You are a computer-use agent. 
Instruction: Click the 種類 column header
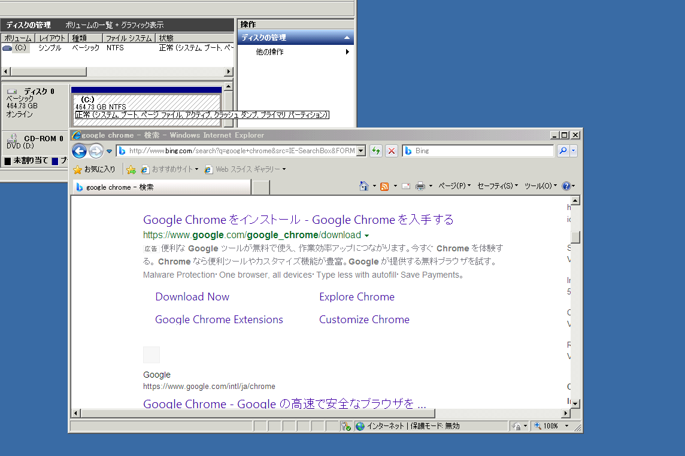click(x=86, y=38)
